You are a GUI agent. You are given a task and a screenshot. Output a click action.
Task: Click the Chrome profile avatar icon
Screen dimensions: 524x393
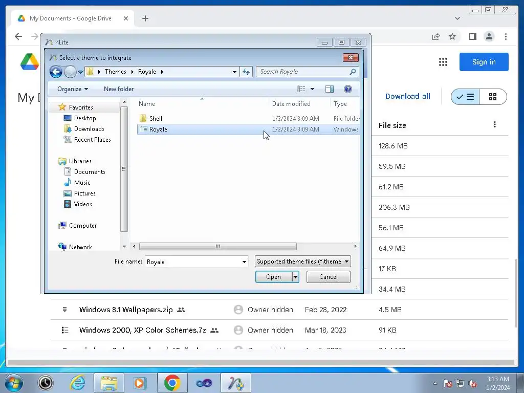click(489, 36)
